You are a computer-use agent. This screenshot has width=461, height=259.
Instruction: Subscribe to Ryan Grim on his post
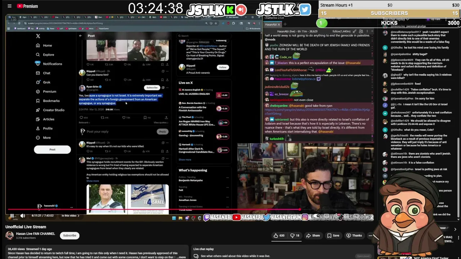point(152,87)
